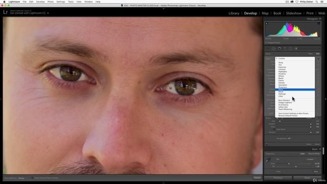Image resolution: width=327 pixels, height=184 pixels.
Task: Switch mask mode to Edit
Action: 318,54
